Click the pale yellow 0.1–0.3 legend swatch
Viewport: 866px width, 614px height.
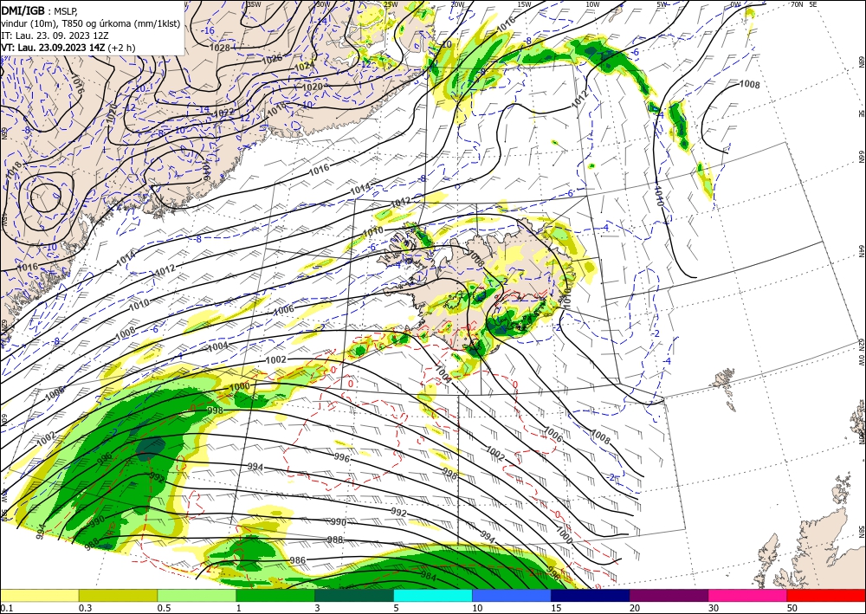tap(40, 595)
